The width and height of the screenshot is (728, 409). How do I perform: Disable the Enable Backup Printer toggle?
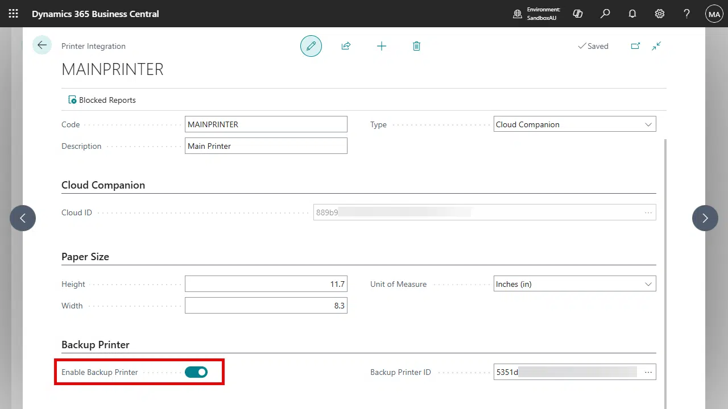[x=196, y=372]
